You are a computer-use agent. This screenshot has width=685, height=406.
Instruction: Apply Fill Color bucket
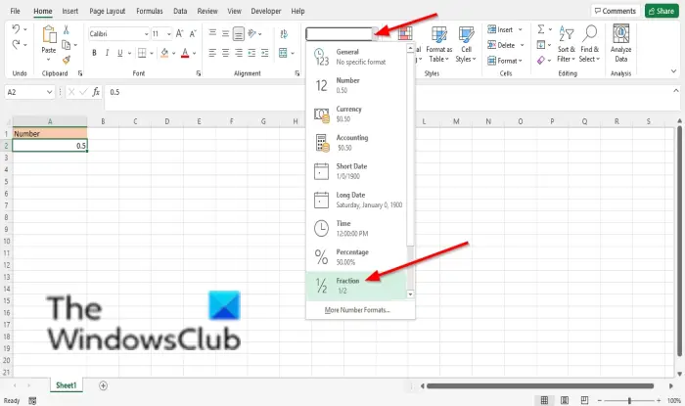point(164,53)
